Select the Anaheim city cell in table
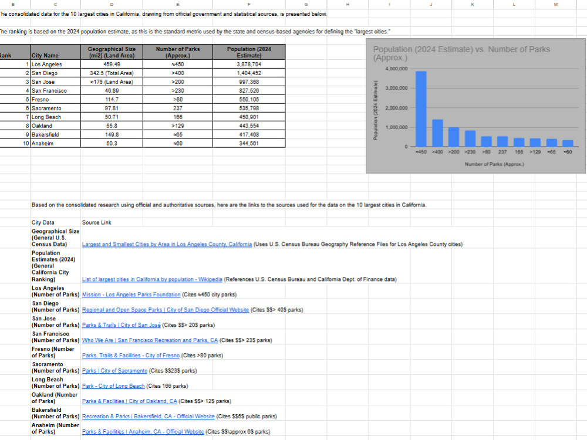 point(55,143)
